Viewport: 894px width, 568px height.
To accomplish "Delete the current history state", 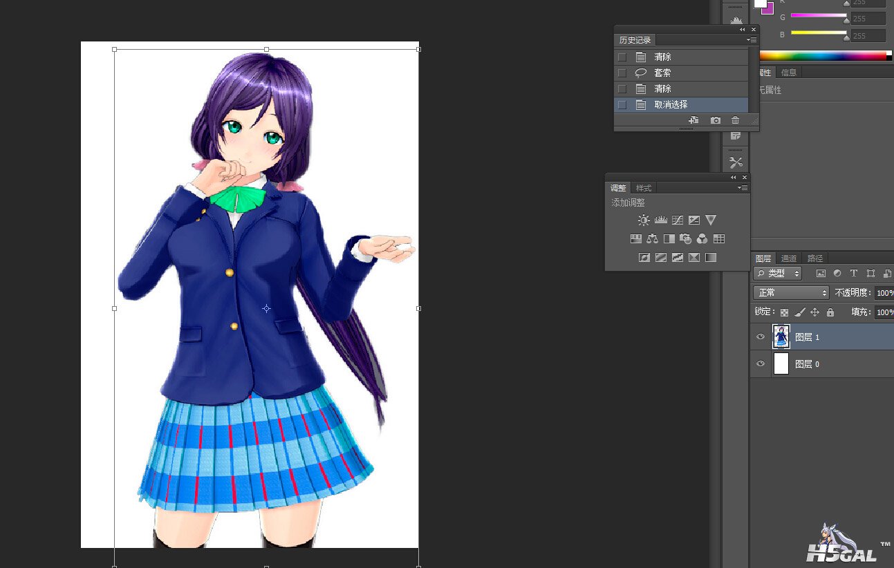I will 736,120.
